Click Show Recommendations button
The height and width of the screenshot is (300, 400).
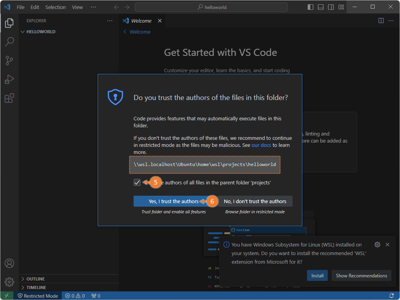point(361,275)
